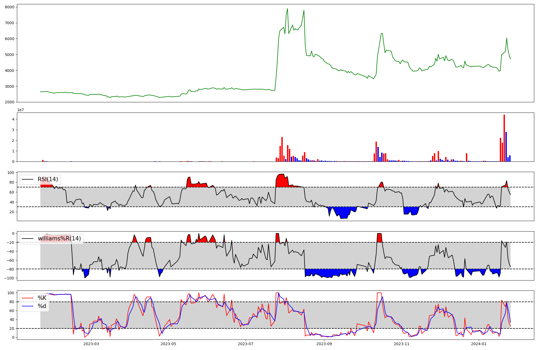This screenshot has width=538, height=350.
Task: Click the 1e7 scale label above the volume chart
Action: tap(20, 110)
